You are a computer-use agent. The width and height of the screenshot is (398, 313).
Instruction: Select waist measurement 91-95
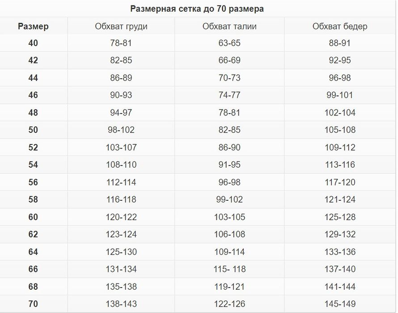[229, 165]
